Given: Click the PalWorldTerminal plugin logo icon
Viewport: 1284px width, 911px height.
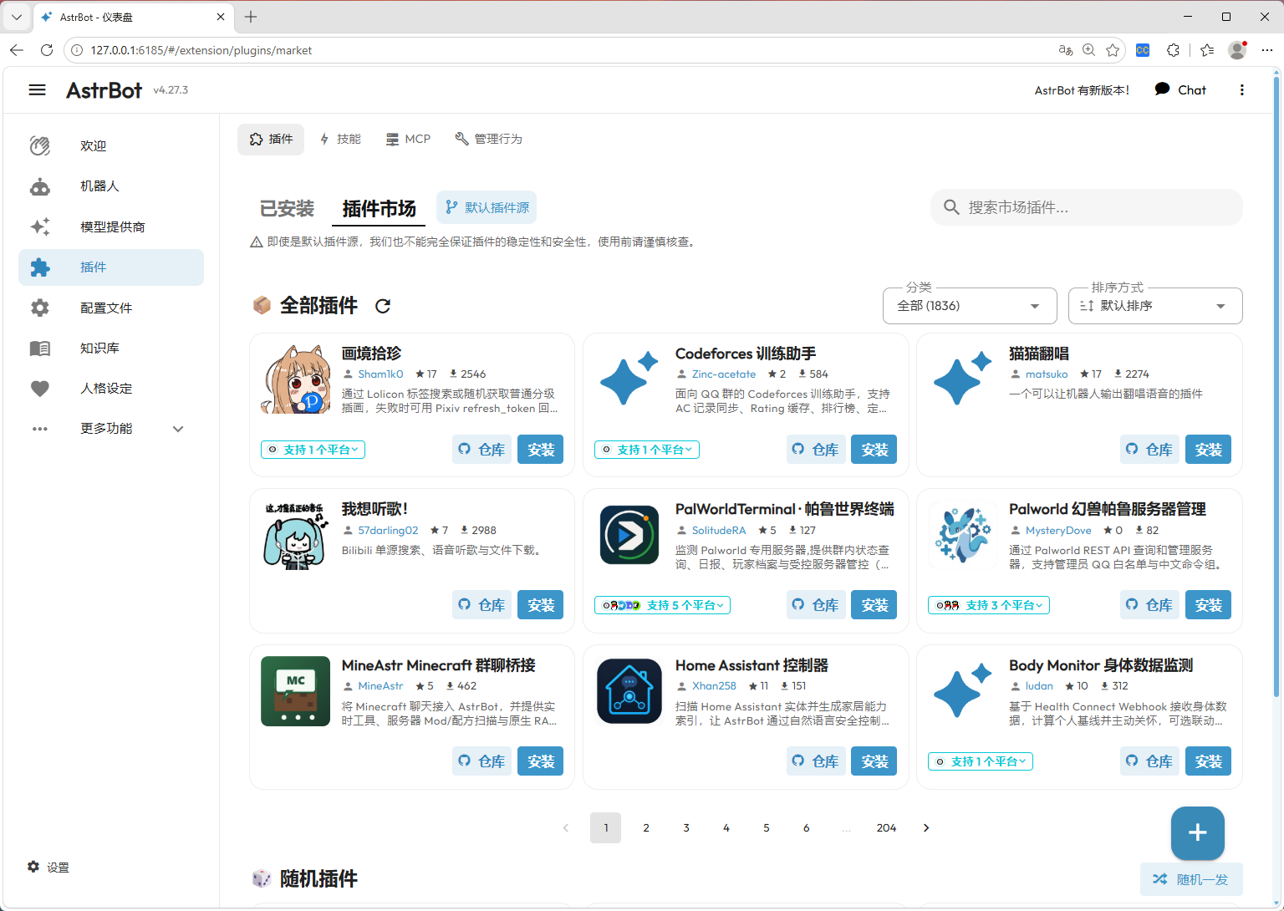Looking at the screenshot, I should tap(629, 535).
